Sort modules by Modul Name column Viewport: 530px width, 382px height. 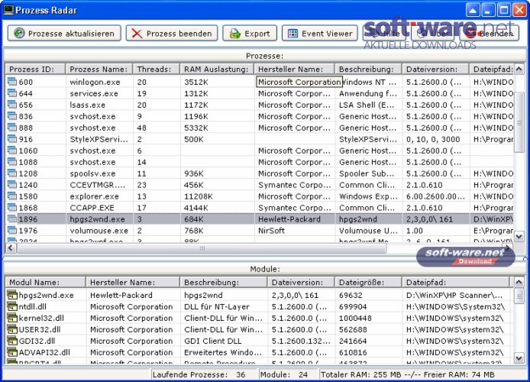(45, 282)
